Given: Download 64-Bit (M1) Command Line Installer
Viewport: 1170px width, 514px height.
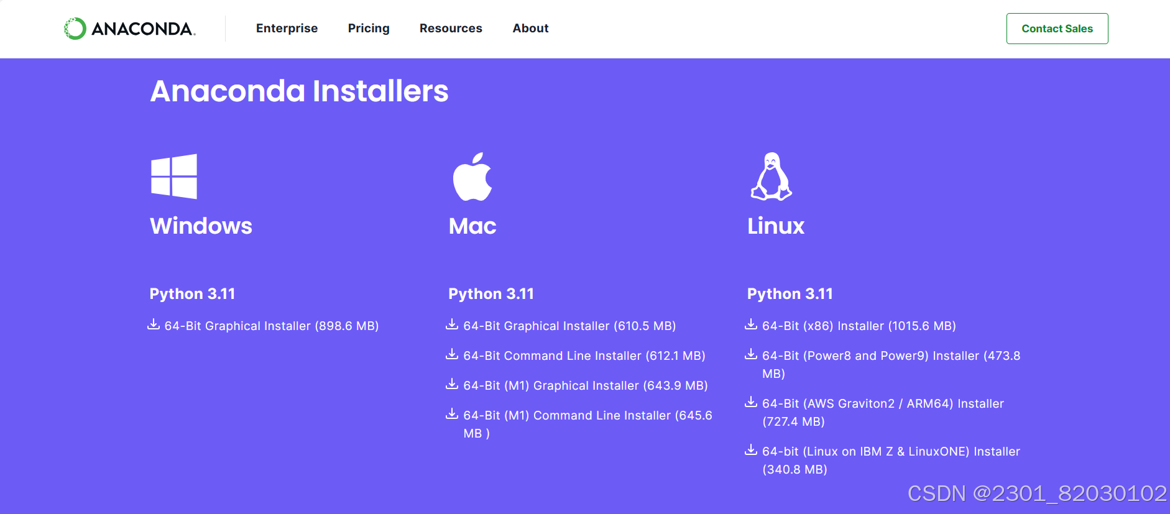Looking at the screenshot, I should tap(587, 425).
